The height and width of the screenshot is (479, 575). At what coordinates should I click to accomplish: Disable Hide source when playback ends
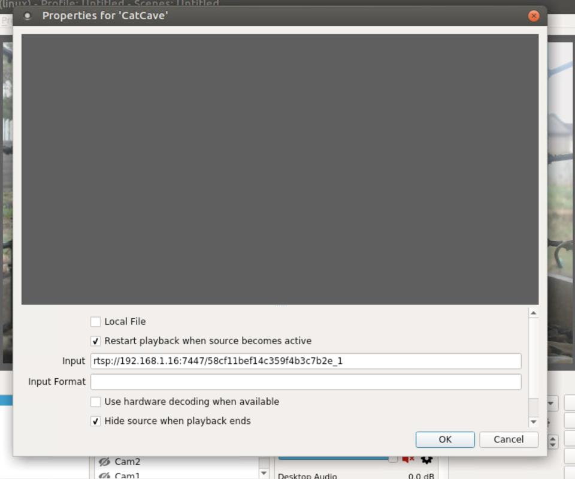(95, 421)
